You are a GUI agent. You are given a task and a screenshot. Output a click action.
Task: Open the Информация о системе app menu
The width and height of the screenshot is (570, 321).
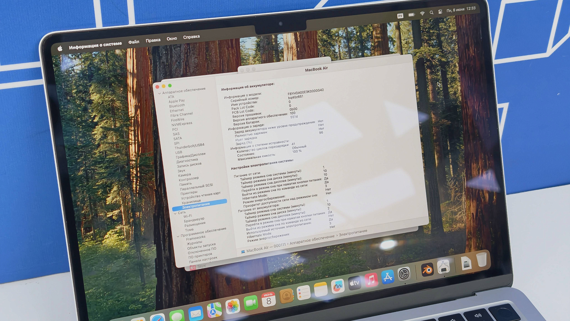[x=95, y=45]
